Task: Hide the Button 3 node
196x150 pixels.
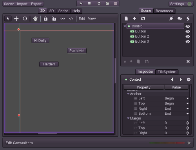Action: 188,42
